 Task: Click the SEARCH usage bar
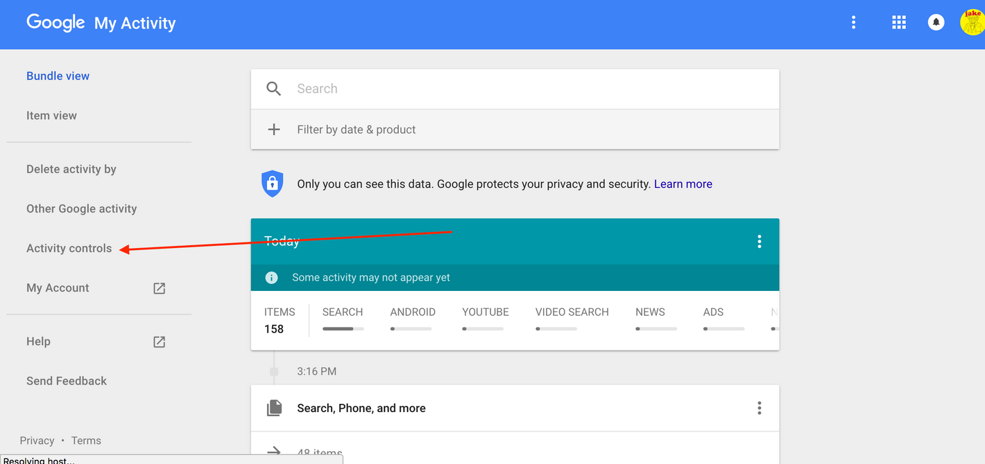point(343,329)
